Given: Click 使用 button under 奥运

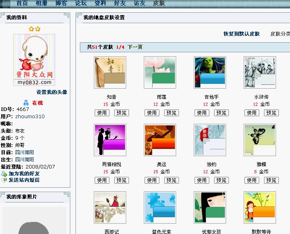Looking at the screenshot, I should (x=152, y=180).
